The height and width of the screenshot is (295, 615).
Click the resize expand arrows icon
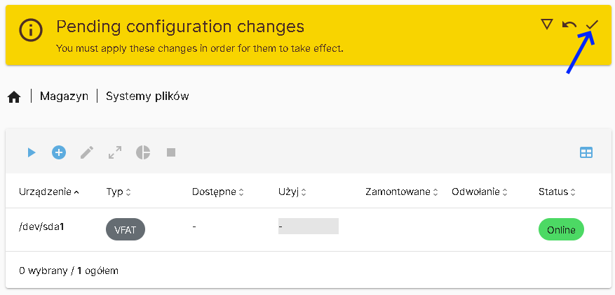(x=115, y=152)
